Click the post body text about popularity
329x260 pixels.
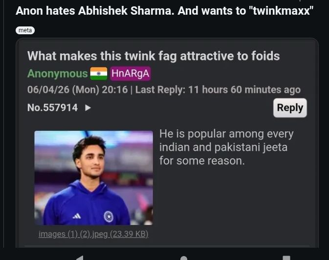coord(226,147)
